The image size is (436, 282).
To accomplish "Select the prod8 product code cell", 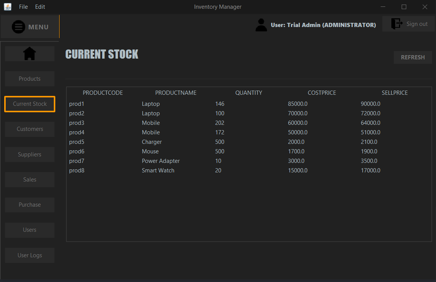I will pos(103,170).
